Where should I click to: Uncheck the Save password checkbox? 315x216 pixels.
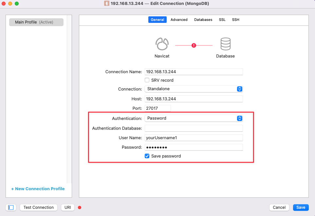[x=147, y=156]
